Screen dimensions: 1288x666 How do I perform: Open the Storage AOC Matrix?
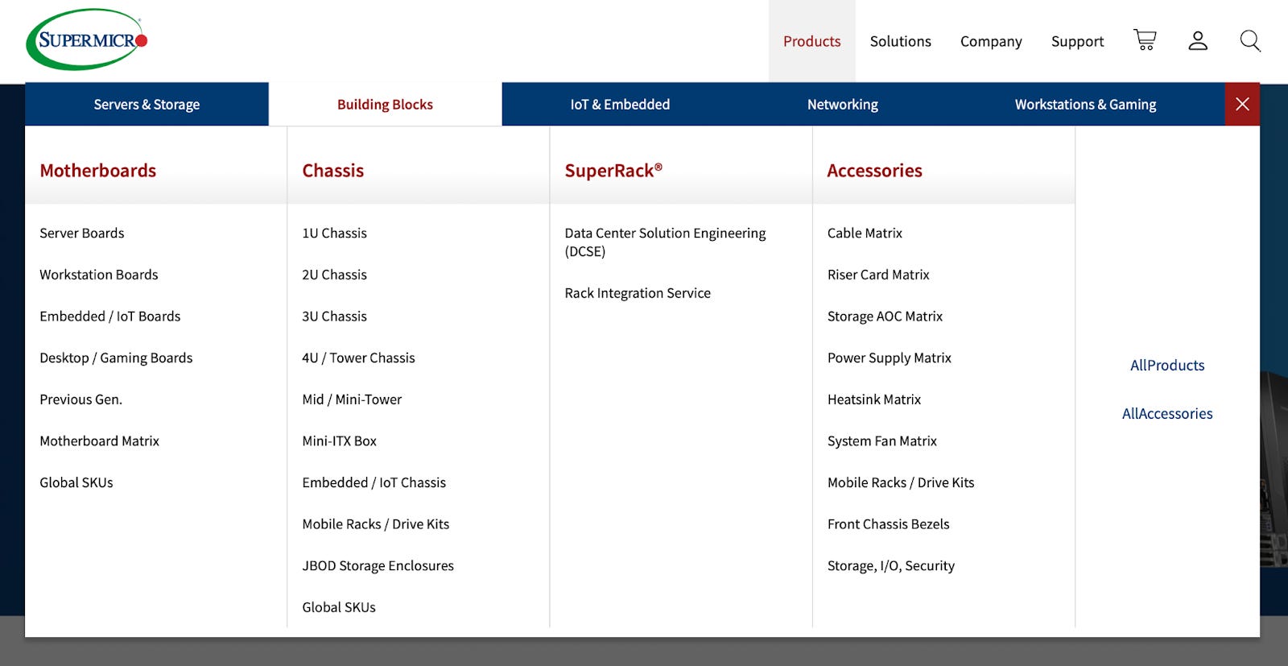click(x=885, y=316)
